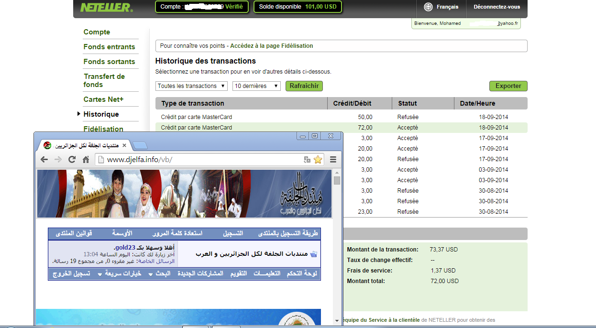Close the djelfa forum tab
596x328 pixels.
point(124,145)
